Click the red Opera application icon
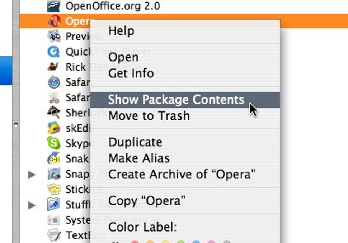 pos(54,21)
